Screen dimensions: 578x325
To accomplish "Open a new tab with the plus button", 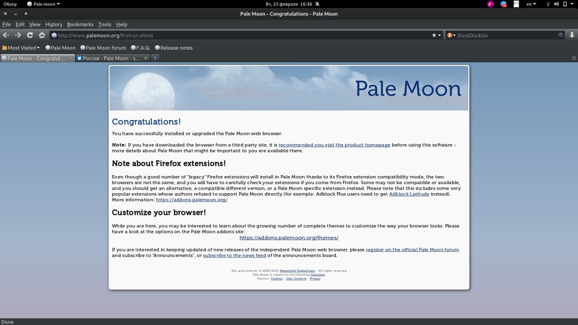I will 155,58.
